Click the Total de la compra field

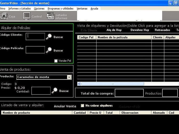pos(129,93)
